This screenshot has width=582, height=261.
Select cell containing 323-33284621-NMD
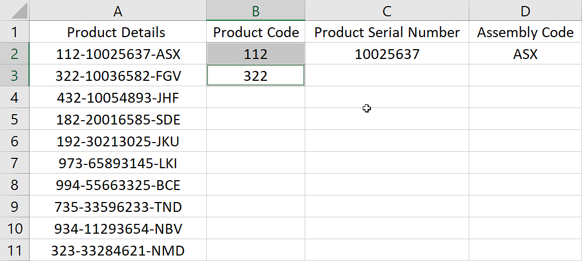[118, 251]
